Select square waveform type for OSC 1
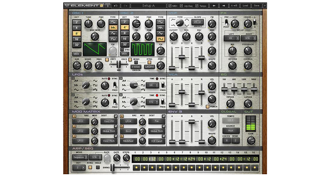 click(x=113, y=39)
